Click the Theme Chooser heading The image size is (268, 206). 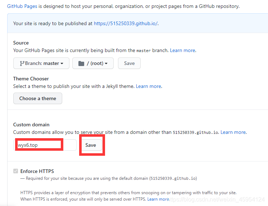point(31,79)
